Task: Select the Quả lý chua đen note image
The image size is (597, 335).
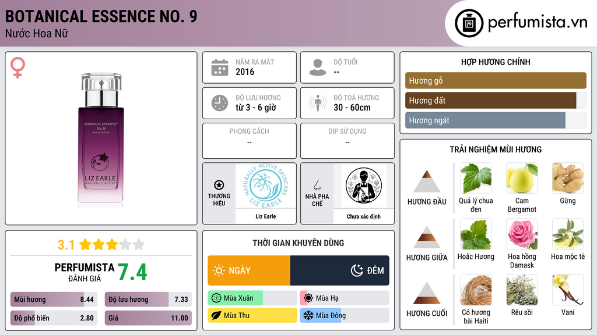Action: pos(476,178)
